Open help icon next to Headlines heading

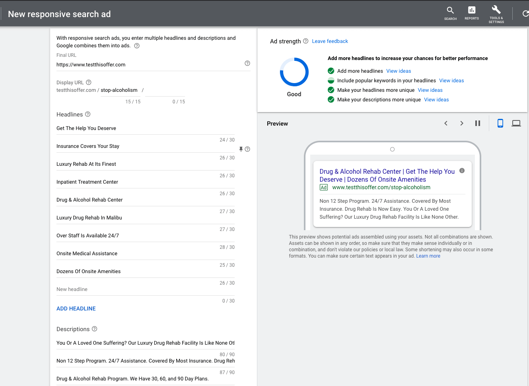[88, 114]
